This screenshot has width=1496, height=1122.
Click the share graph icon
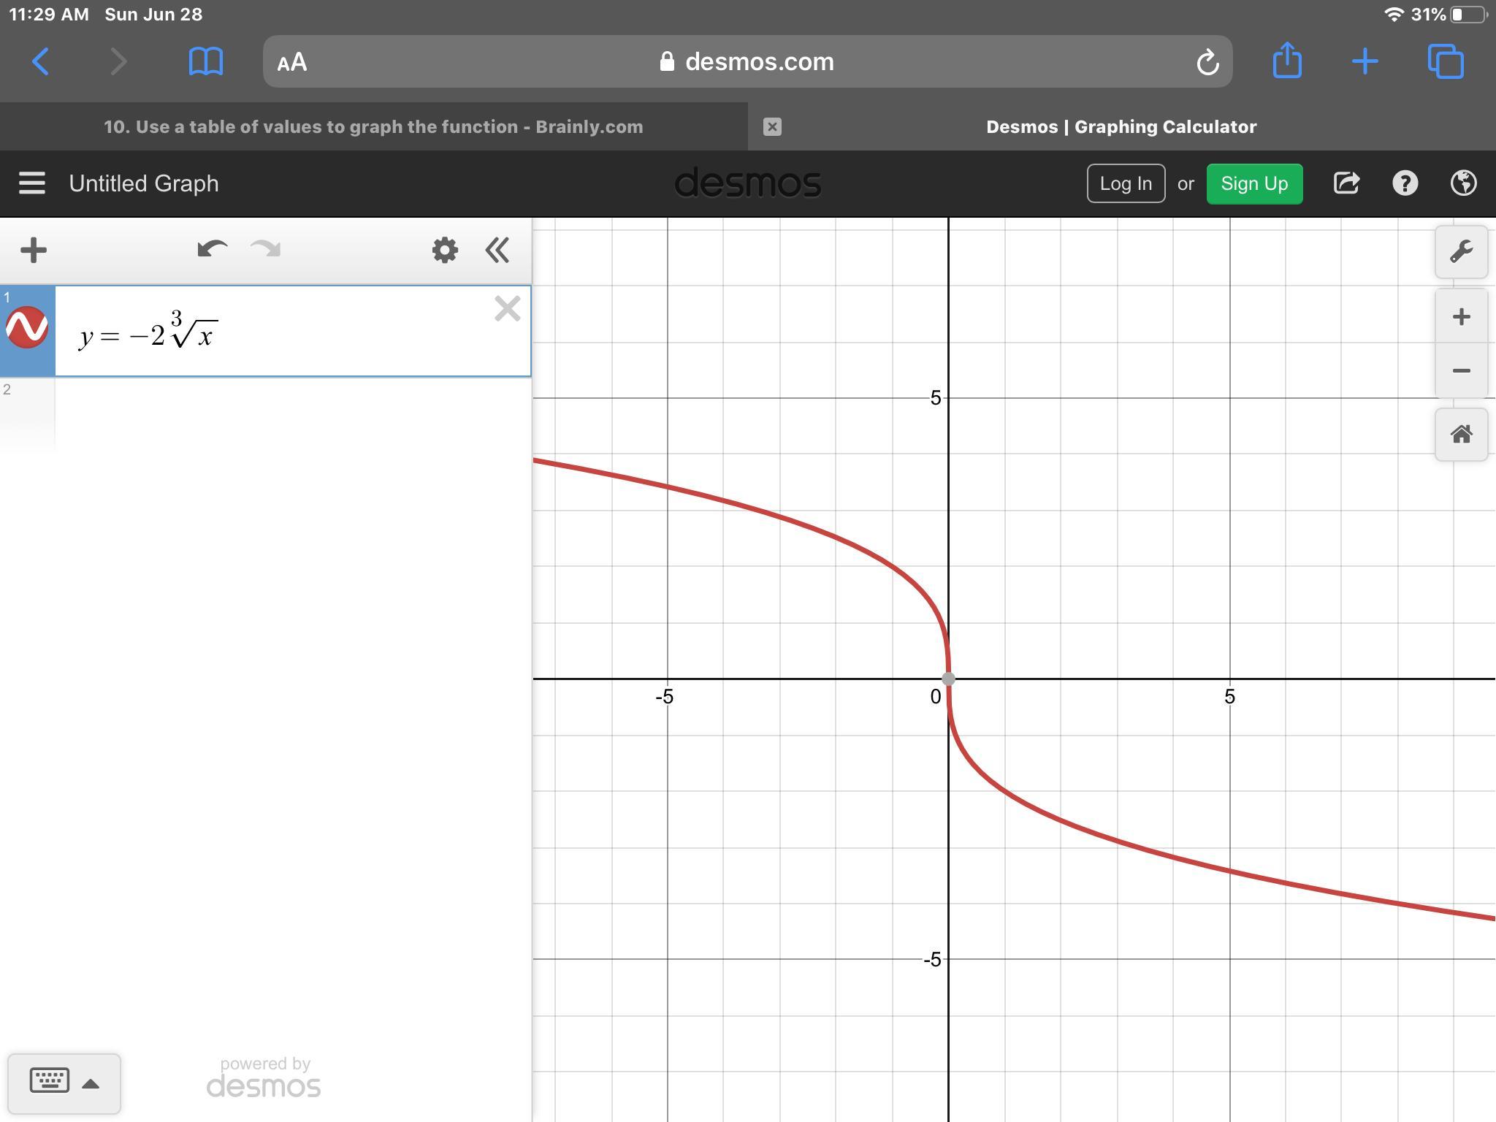click(1346, 183)
